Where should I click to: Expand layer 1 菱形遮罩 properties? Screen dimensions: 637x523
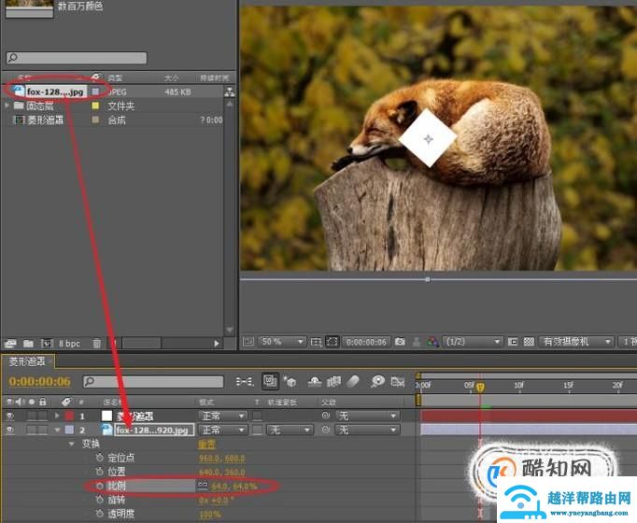[57, 416]
